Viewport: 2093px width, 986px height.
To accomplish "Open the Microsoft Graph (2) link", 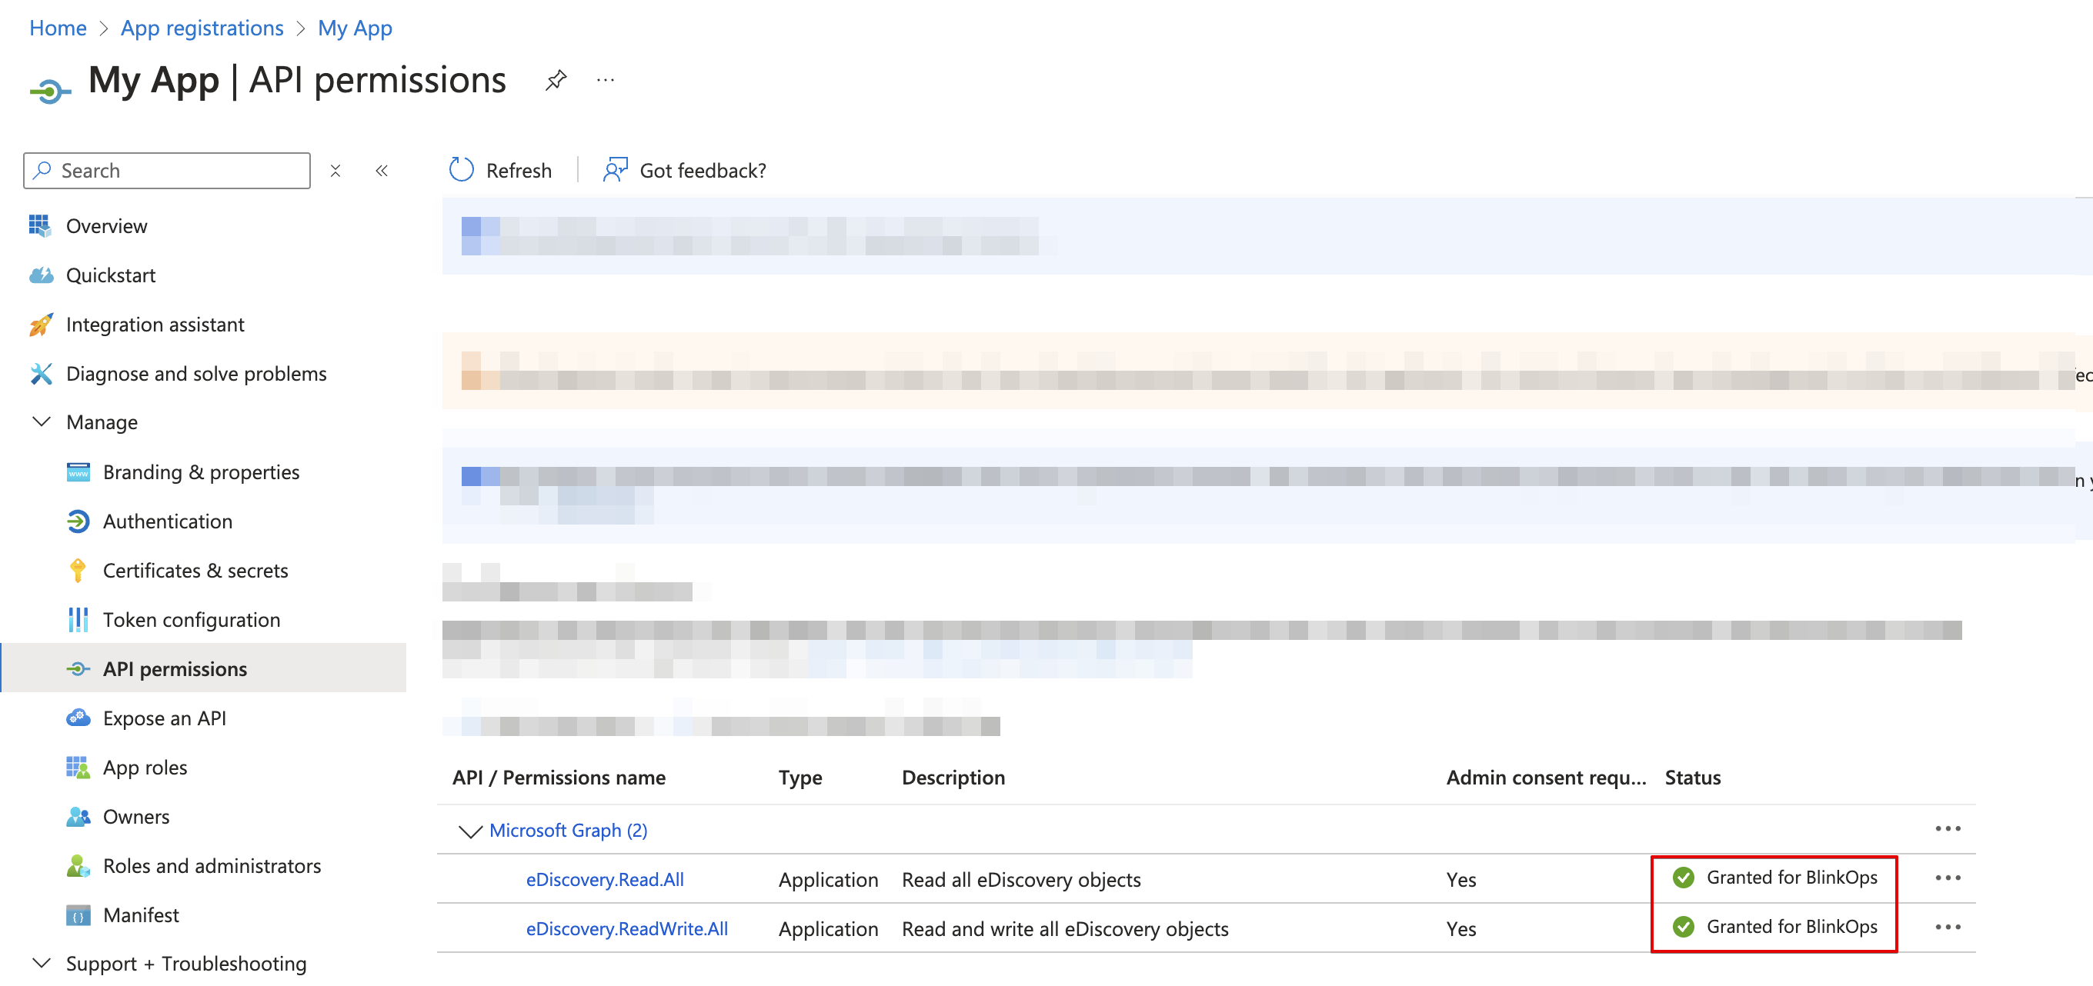I will tap(568, 830).
